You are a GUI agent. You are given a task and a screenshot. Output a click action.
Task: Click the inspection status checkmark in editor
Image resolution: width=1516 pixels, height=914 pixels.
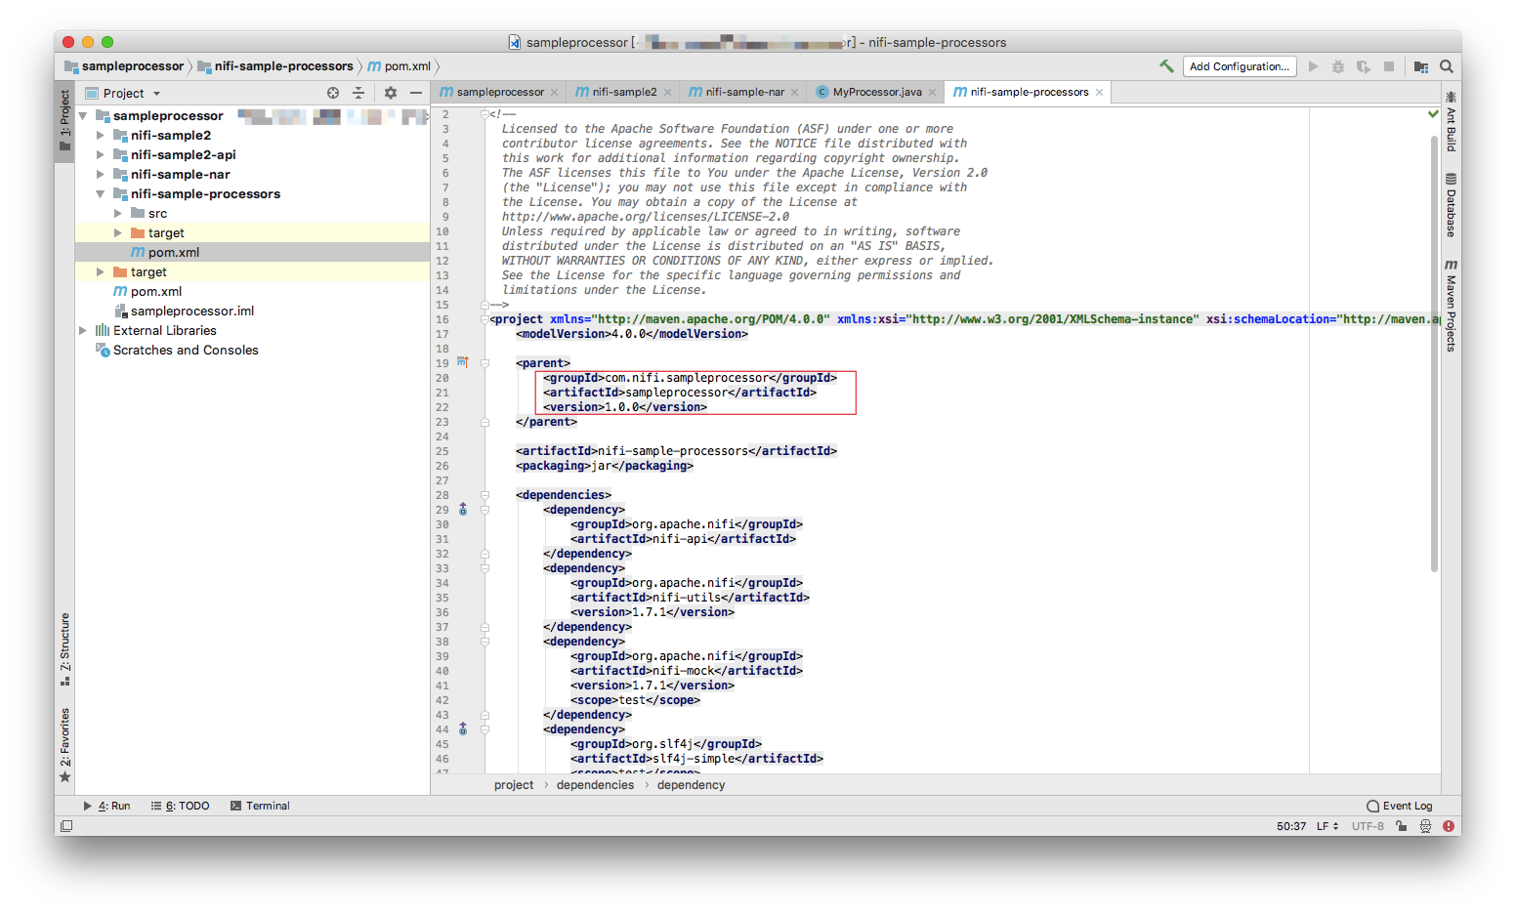coord(1433,114)
